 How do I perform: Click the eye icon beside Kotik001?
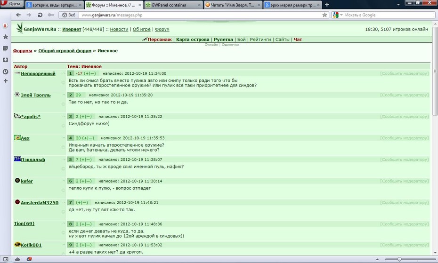coord(17,244)
